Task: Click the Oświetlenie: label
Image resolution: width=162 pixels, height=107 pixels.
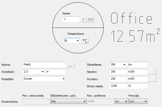Action: point(94,65)
